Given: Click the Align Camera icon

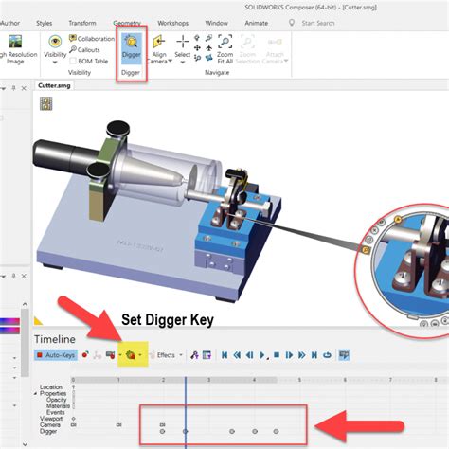Looking at the screenshot, I should (159, 42).
